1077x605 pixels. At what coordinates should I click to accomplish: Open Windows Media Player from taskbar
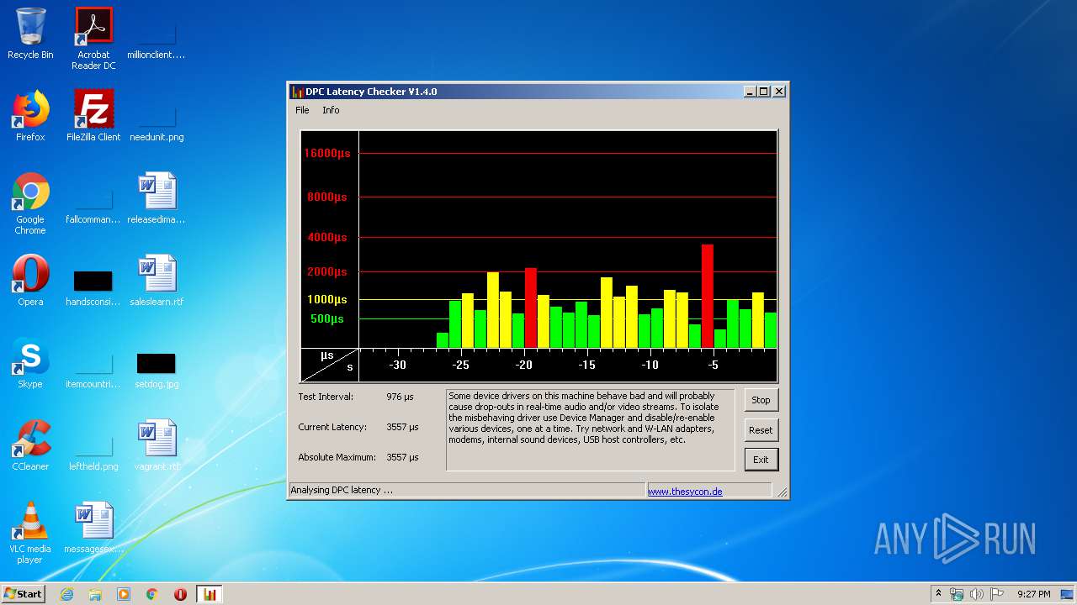point(124,594)
